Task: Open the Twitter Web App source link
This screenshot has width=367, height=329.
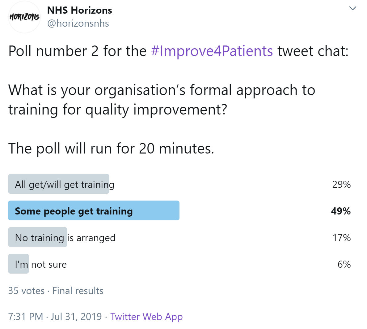Action: (x=146, y=317)
